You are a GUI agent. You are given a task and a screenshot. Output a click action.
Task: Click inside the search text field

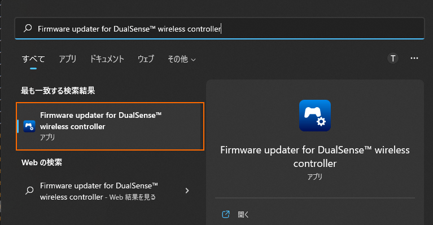(x=220, y=28)
